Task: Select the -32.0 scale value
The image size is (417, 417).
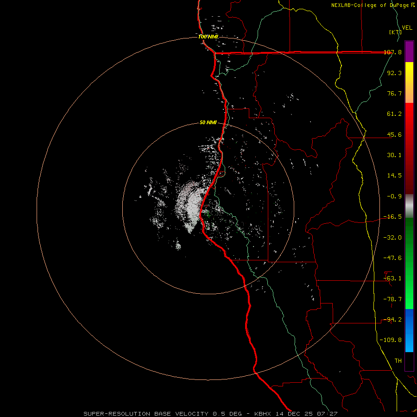Action: click(x=392, y=238)
